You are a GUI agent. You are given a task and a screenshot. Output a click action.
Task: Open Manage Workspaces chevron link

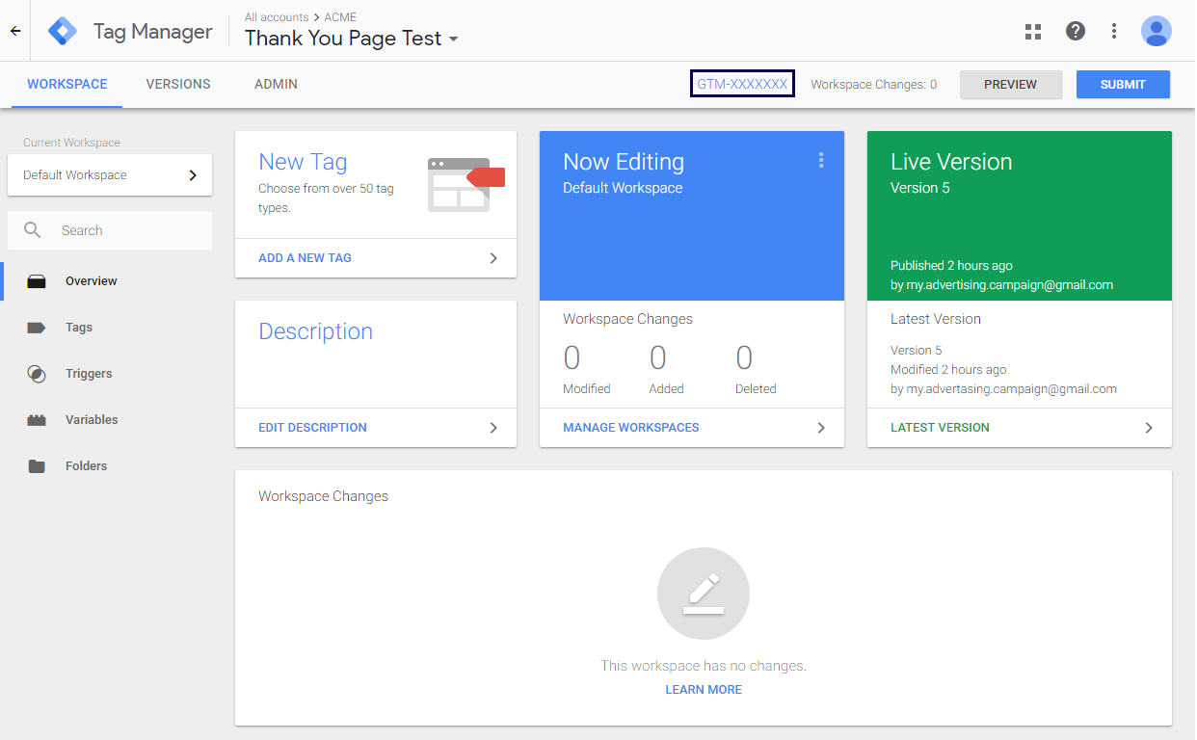[820, 428]
